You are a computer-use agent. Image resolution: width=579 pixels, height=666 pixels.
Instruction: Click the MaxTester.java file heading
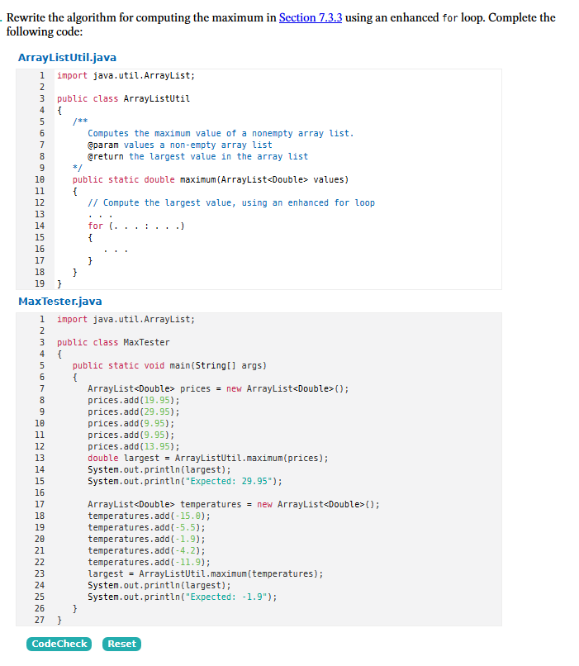click(x=59, y=301)
